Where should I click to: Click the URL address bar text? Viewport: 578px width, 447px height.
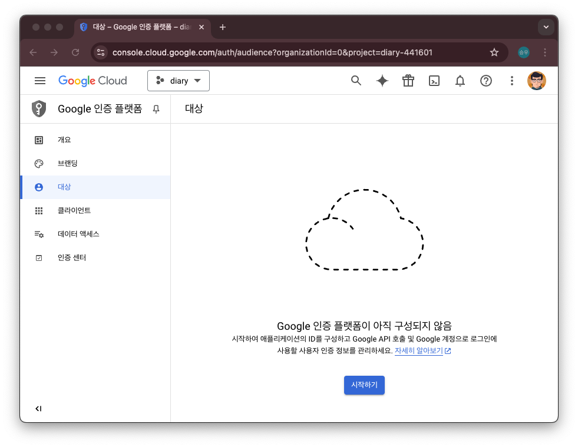pyautogui.click(x=272, y=52)
